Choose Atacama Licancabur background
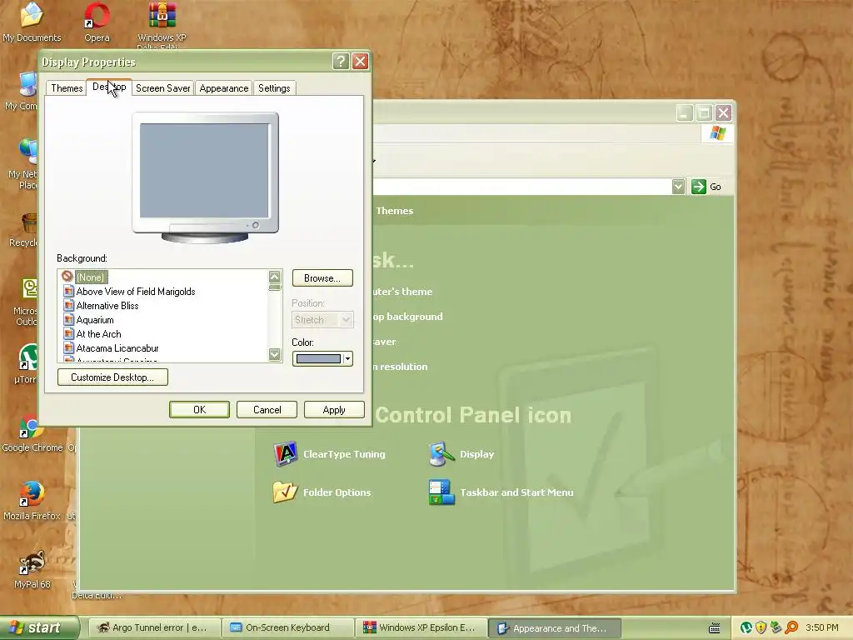 117,348
